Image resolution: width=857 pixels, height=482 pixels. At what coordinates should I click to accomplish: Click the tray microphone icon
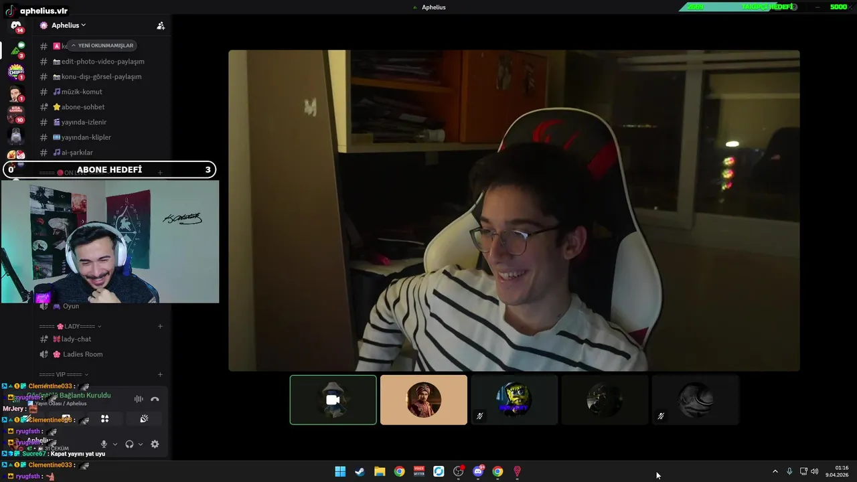click(x=789, y=471)
